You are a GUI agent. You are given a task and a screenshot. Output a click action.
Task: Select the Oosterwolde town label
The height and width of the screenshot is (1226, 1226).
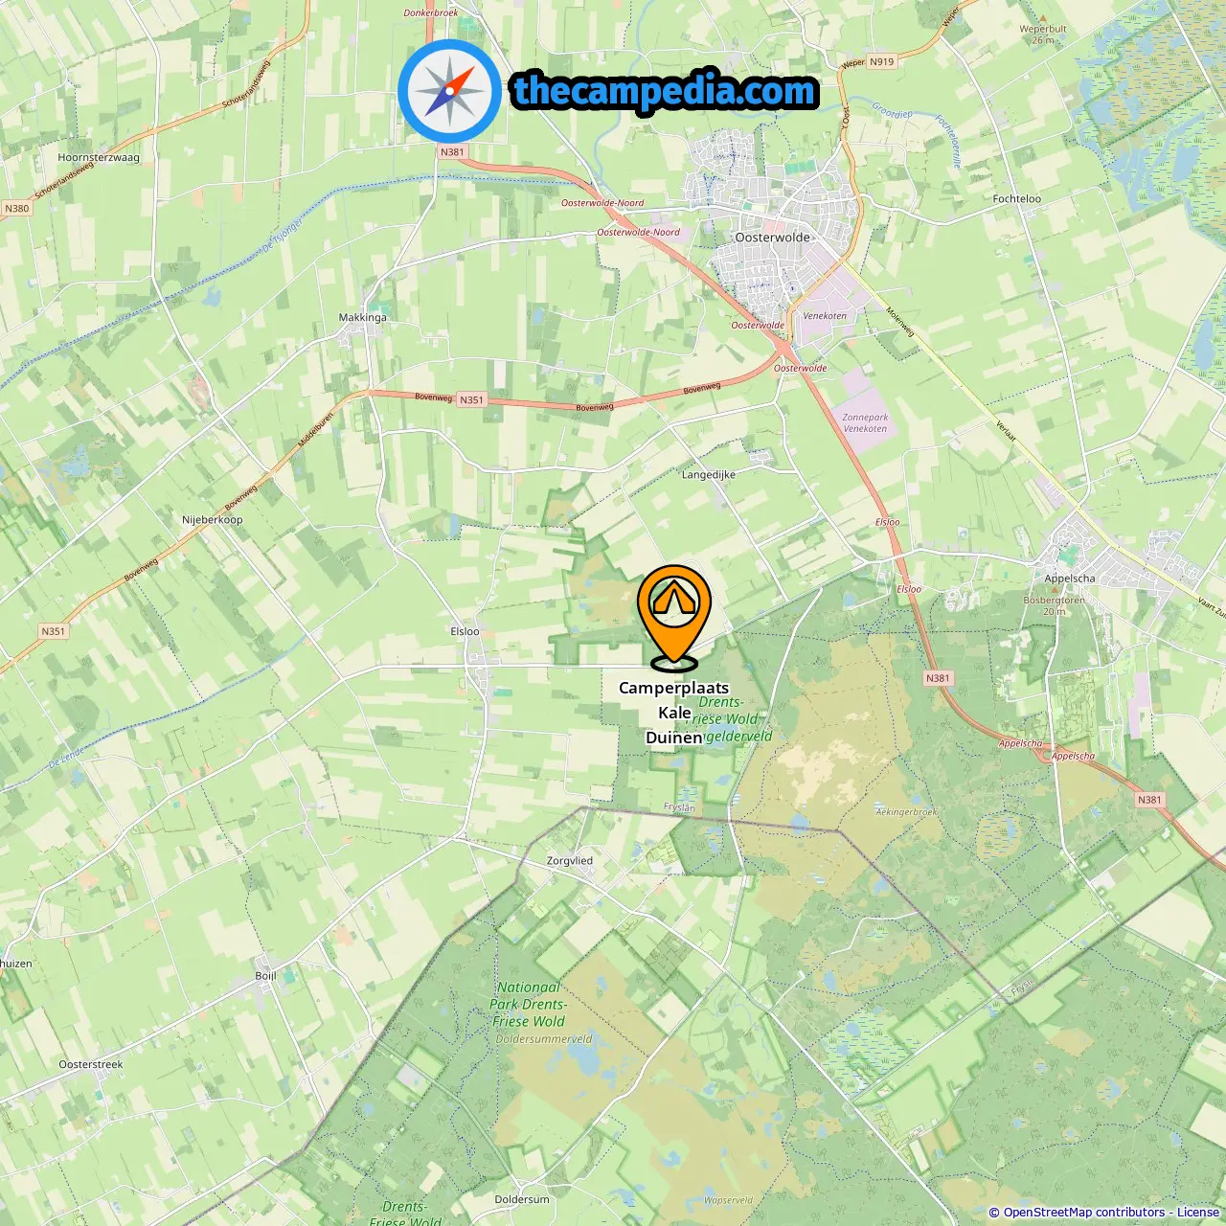pyautogui.click(x=772, y=238)
